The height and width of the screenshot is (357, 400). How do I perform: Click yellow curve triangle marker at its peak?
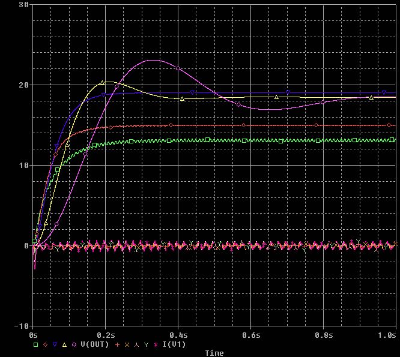point(102,83)
